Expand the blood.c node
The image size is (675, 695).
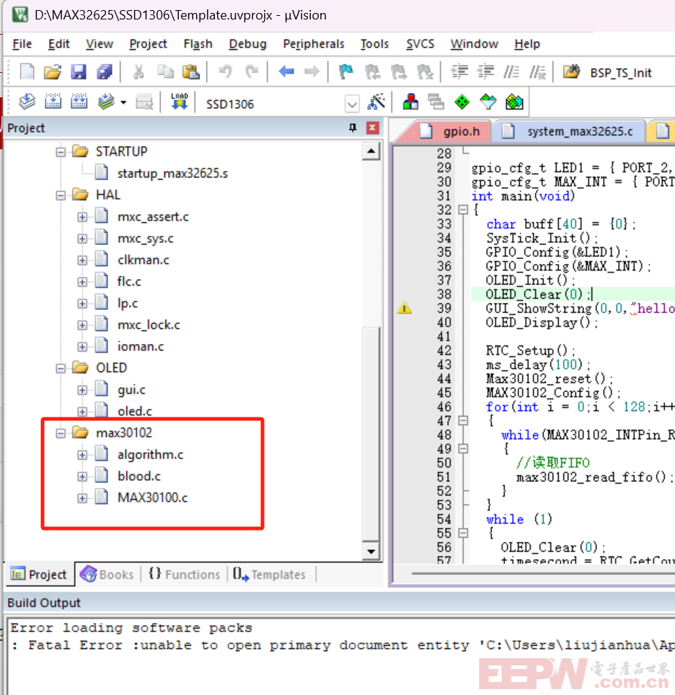coord(82,477)
